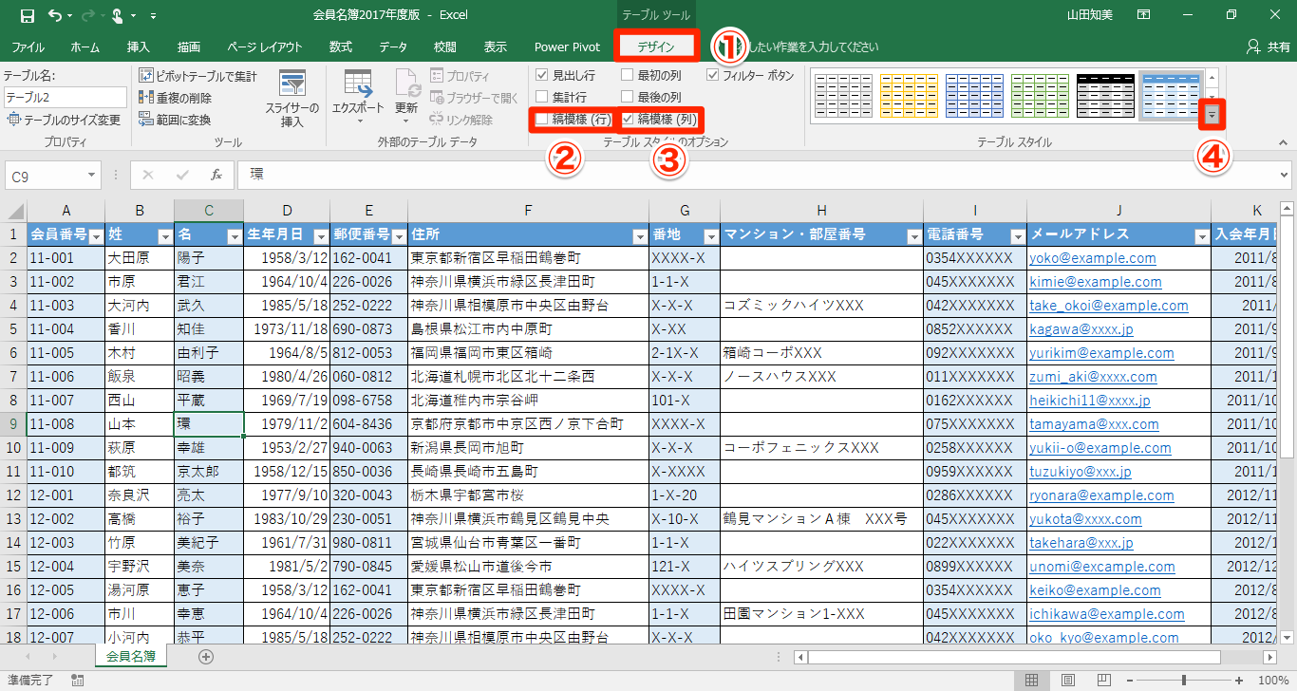Open the ichikawa@example.com link

pos(1107,614)
